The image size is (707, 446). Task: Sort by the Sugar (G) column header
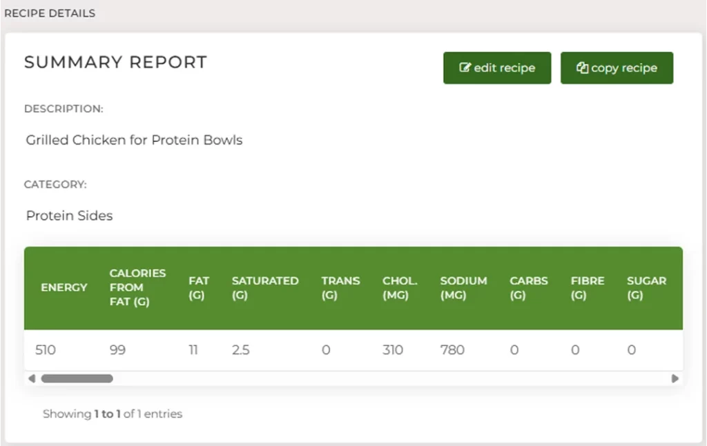646,287
